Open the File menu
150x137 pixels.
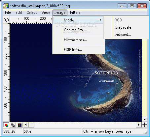click(x=8, y=13)
